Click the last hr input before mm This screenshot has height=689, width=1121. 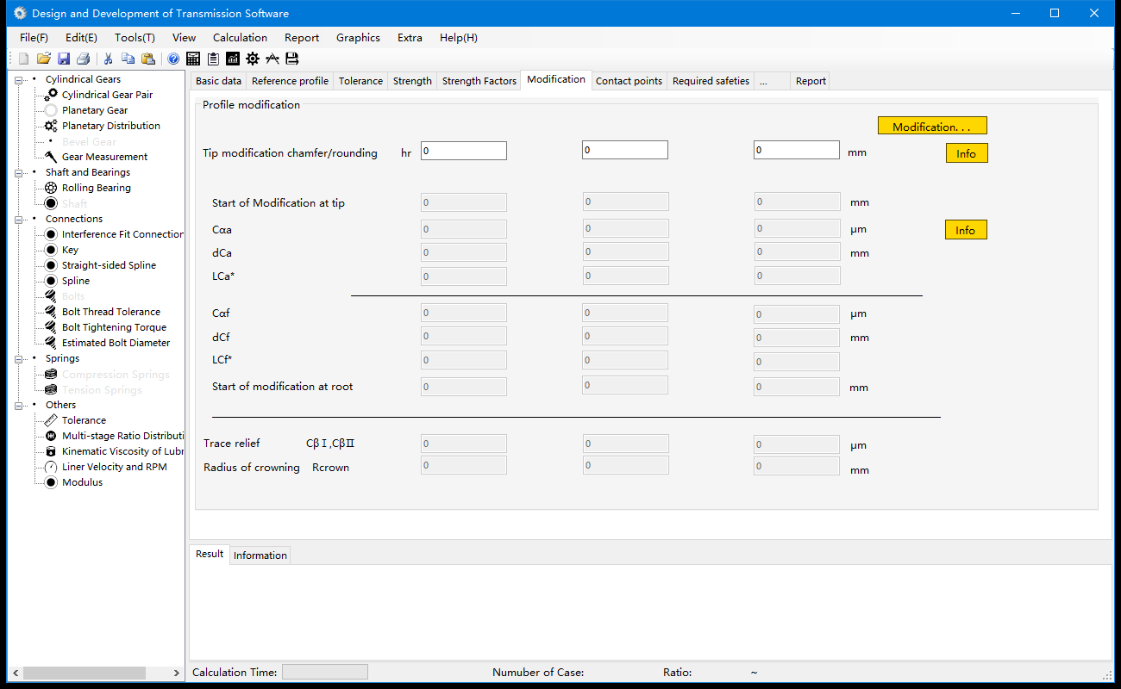click(x=797, y=150)
